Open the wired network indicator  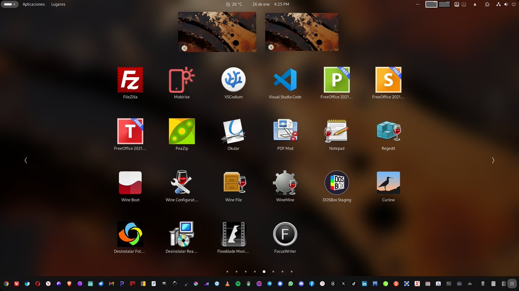(499, 4)
